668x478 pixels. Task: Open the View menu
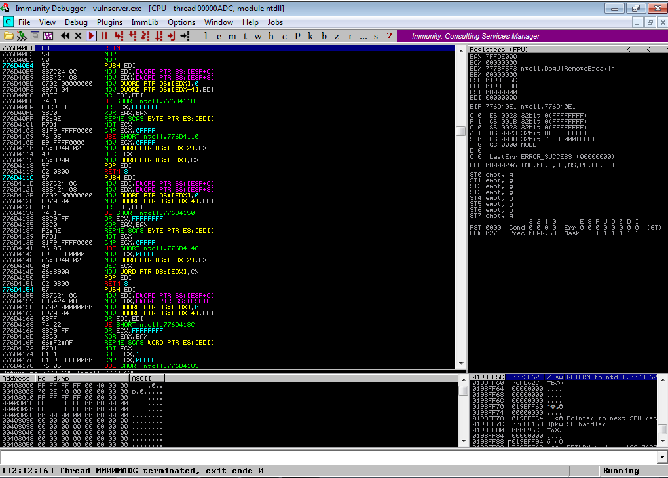pyautogui.click(x=47, y=22)
